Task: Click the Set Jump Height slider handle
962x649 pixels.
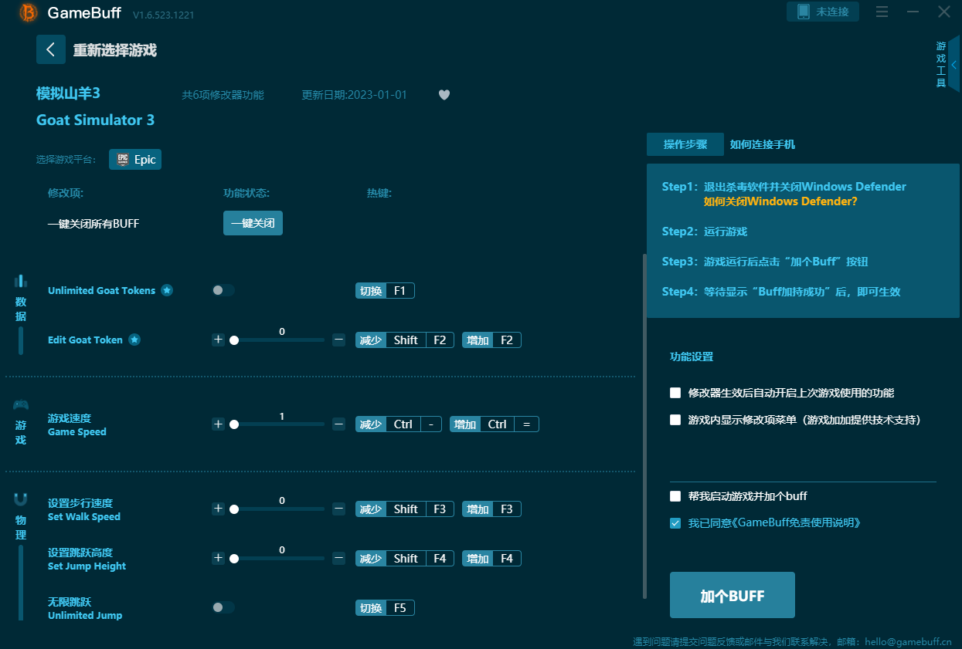Action: [234, 559]
